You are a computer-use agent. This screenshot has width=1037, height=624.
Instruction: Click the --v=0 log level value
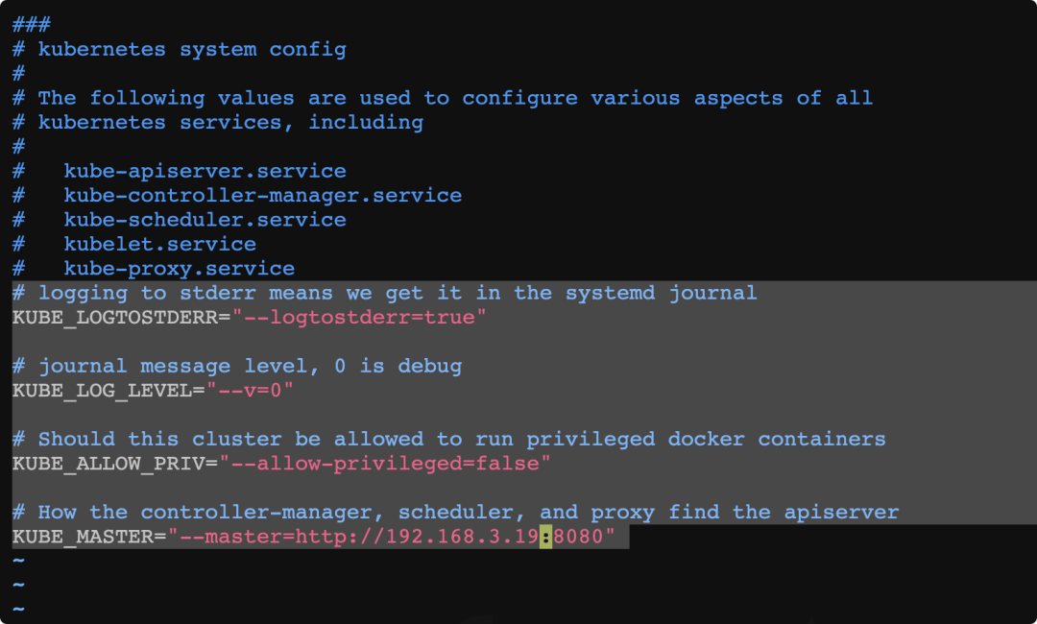(250, 390)
